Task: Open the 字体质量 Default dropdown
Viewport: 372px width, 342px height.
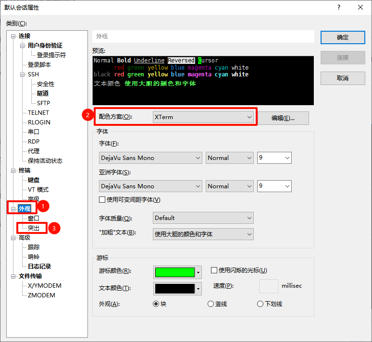Action: pyautogui.click(x=203, y=218)
